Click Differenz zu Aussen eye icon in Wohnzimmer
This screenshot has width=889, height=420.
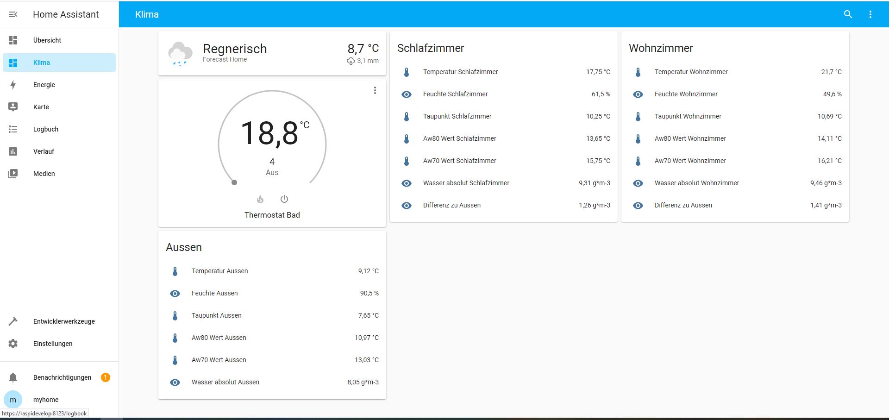point(638,206)
